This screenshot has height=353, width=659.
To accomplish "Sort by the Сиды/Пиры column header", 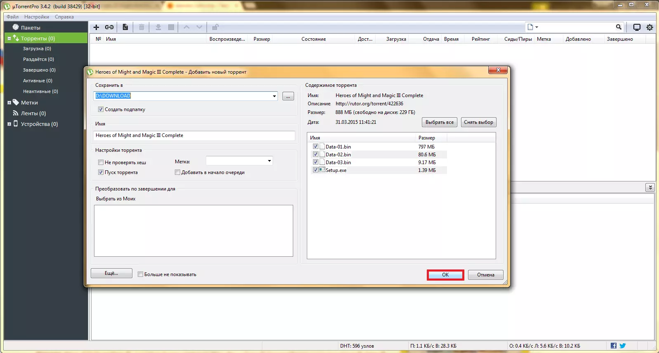I will click(x=518, y=39).
